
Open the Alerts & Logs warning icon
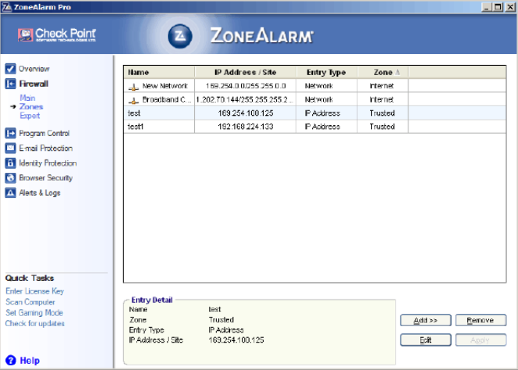(10, 192)
